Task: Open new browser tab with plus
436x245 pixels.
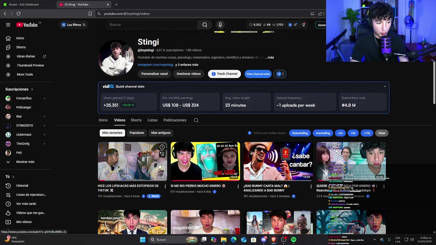Action: (116, 4)
